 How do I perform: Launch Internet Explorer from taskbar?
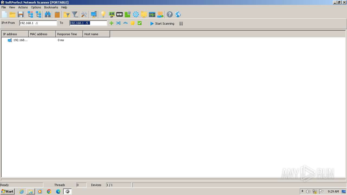[21, 191]
